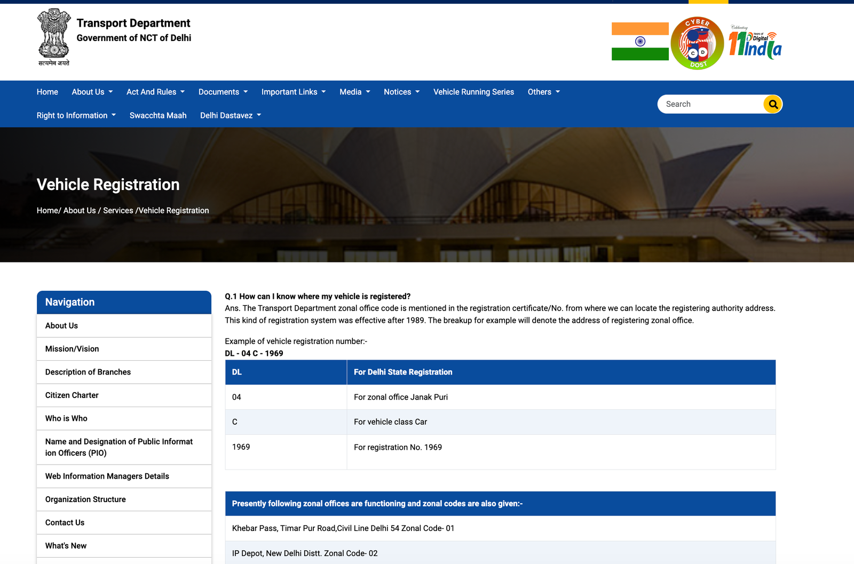This screenshot has width=854, height=564.
Task: Click 'For registration No. 1969' cell
Action: coord(561,452)
